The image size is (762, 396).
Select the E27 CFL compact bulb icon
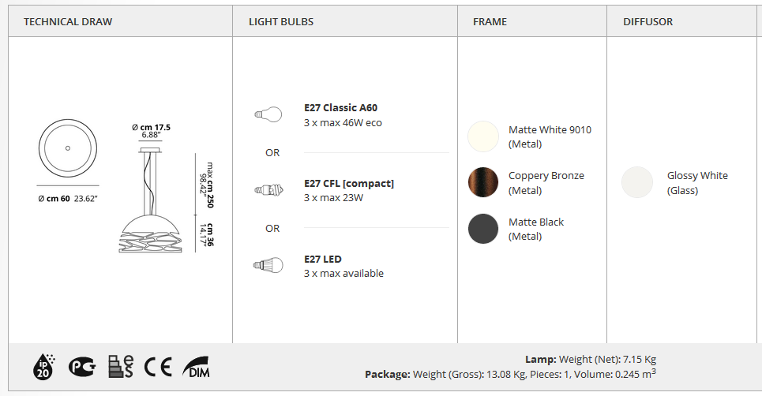[x=268, y=190]
